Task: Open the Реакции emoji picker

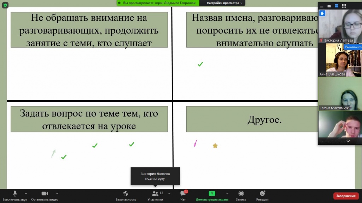Action: coord(262,196)
